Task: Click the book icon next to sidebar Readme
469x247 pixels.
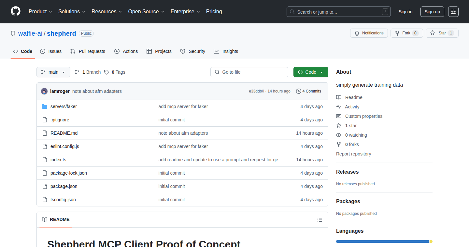Action: point(339,97)
